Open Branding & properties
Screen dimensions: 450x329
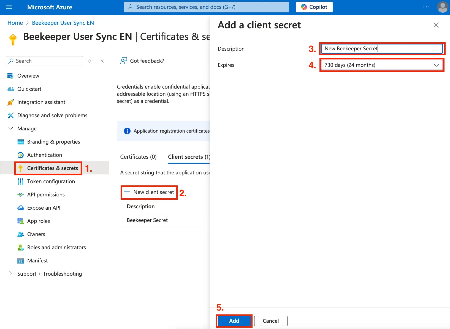pyautogui.click(x=54, y=142)
